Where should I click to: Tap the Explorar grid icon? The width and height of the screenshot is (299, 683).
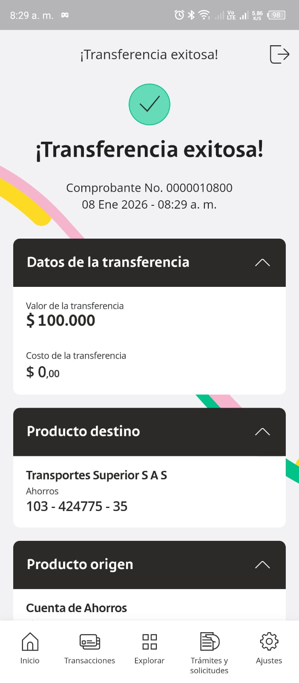149,642
